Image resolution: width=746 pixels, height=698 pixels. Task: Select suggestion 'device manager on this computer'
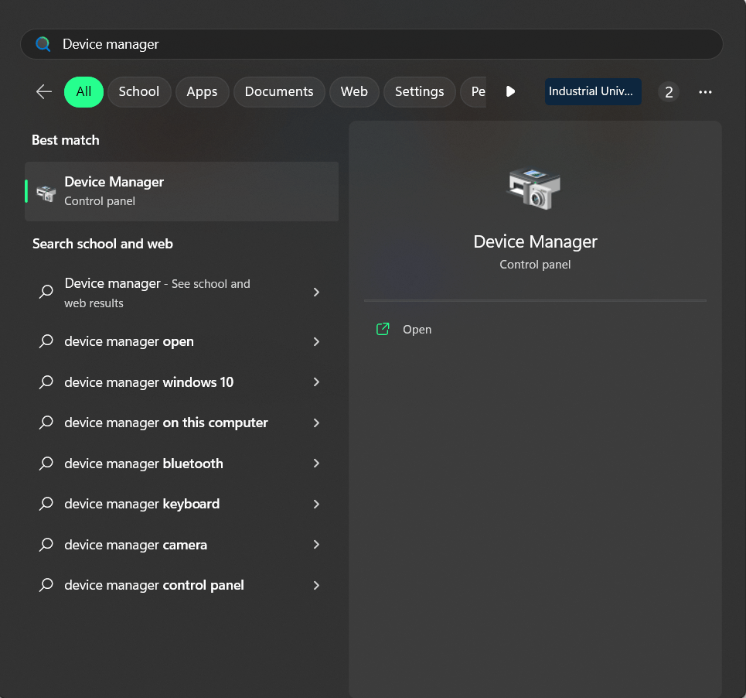tap(182, 423)
